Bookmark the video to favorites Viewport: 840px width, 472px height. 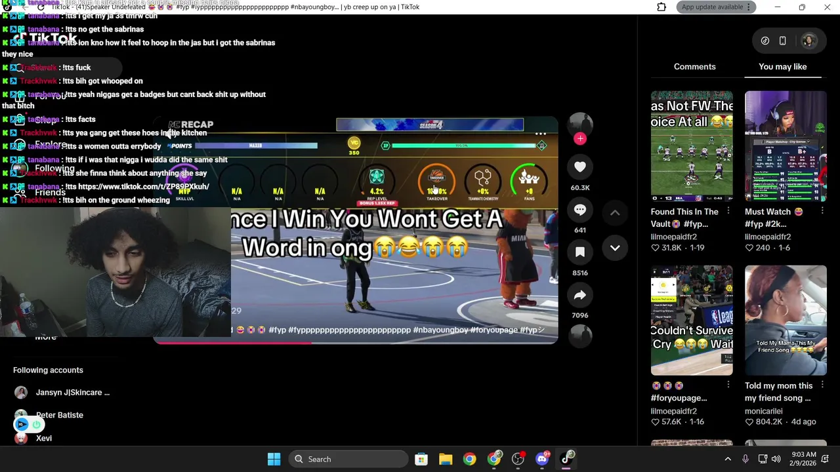[x=580, y=252]
